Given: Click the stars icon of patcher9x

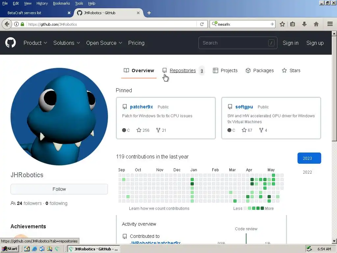Looking at the screenshot, I should (139, 130).
